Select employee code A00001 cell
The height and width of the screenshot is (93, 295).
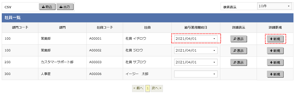[x=105, y=39]
